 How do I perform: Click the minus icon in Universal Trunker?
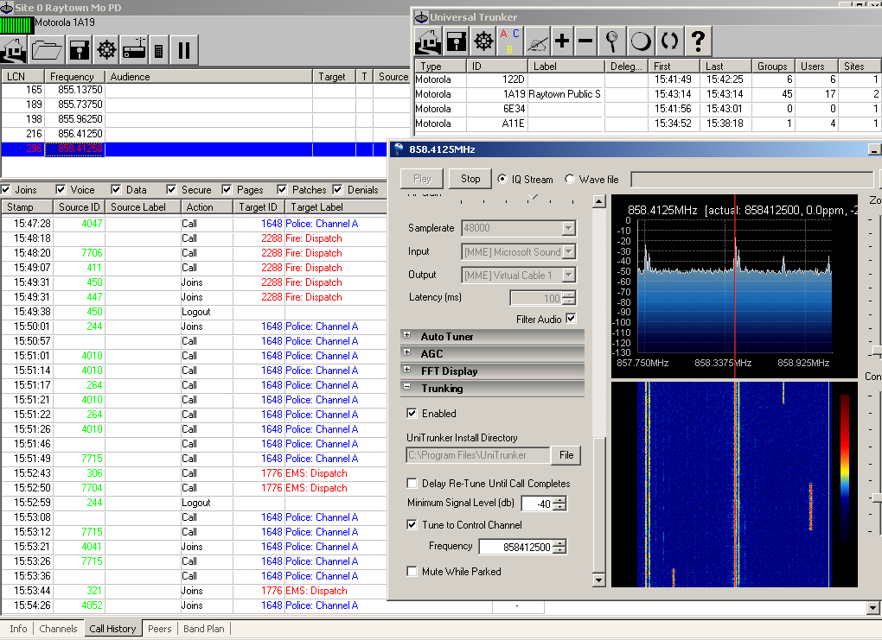pyautogui.click(x=585, y=41)
